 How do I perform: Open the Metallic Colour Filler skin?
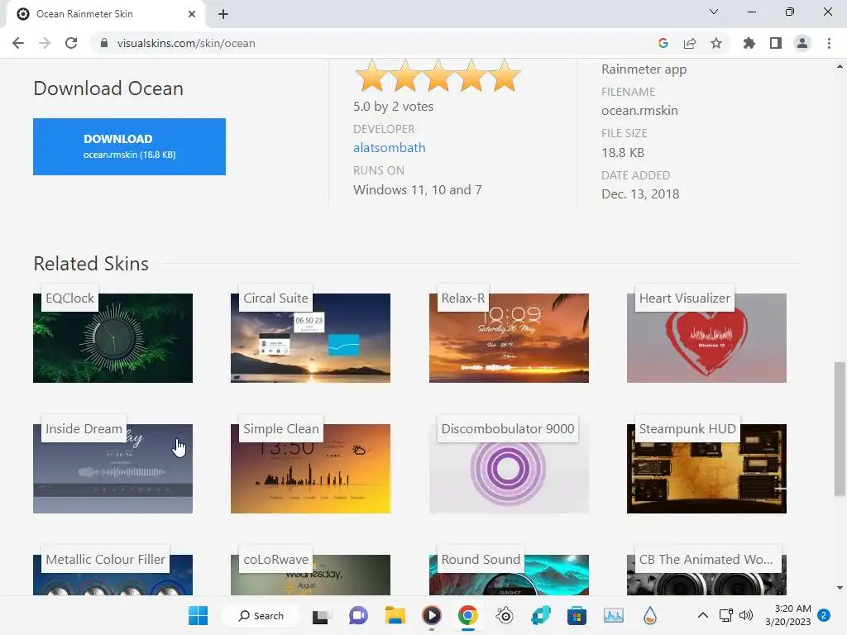pyautogui.click(x=112, y=575)
